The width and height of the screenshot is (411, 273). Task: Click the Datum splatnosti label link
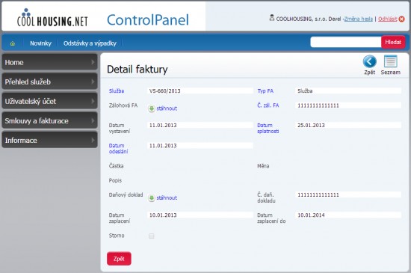click(x=268, y=128)
